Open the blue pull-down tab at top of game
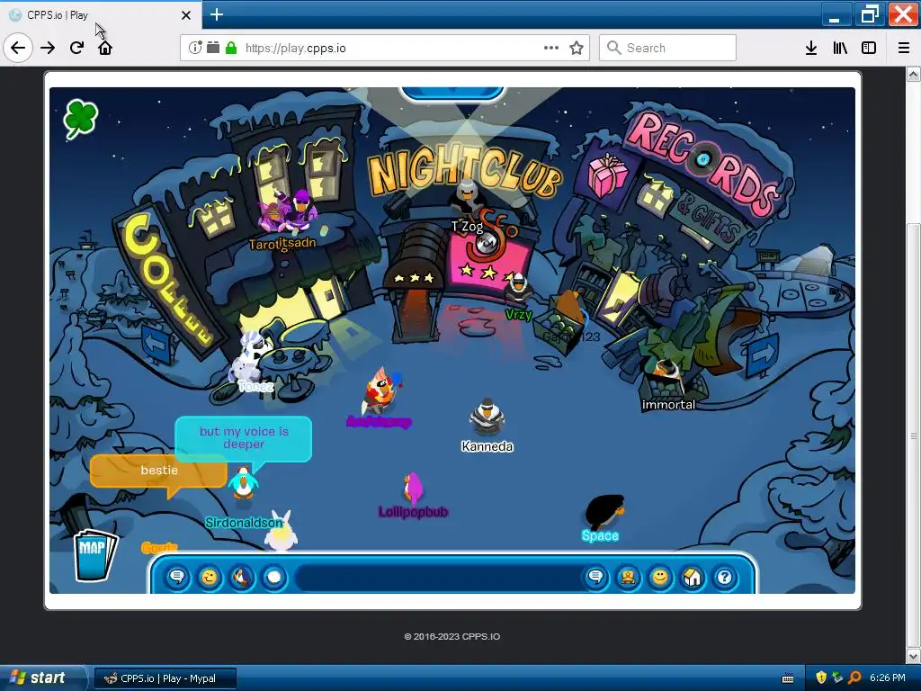This screenshot has height=691, width=921. pyautogui.click(x=452, y=94)
